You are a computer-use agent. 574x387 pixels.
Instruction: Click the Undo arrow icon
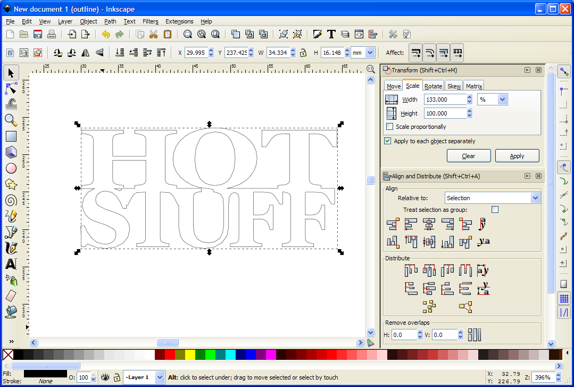(106, 35)
